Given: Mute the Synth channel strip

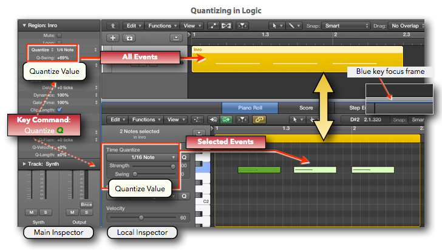Looking at the screenshot, I should 29,212.
